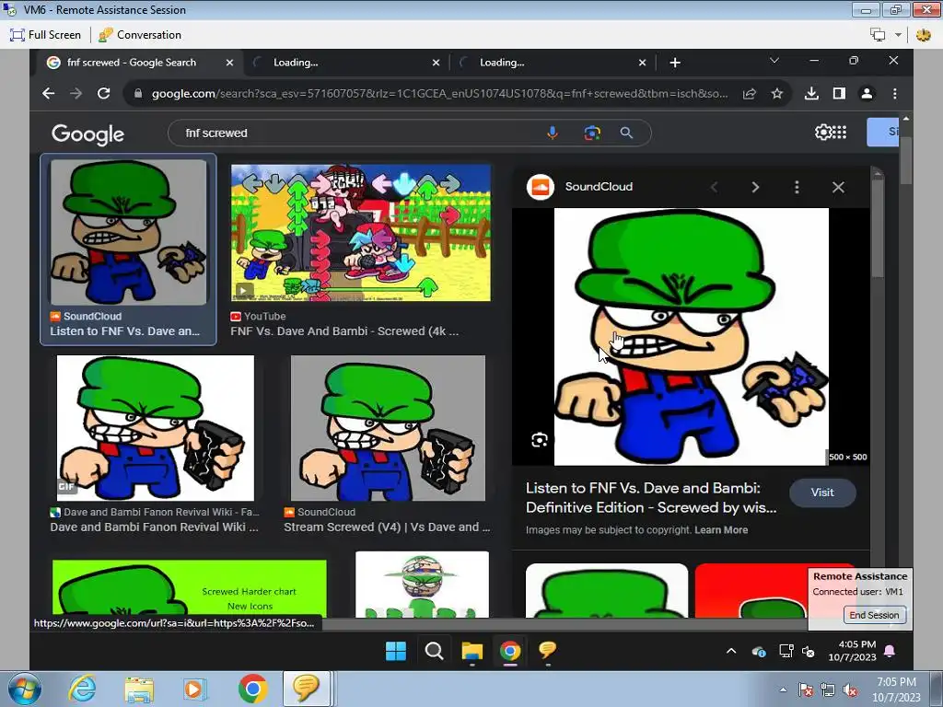Open Conversation in Remote Assistance toolbar
Image resolution: width=943 pixels, height=707 pixels.
(x=140, y=35)
